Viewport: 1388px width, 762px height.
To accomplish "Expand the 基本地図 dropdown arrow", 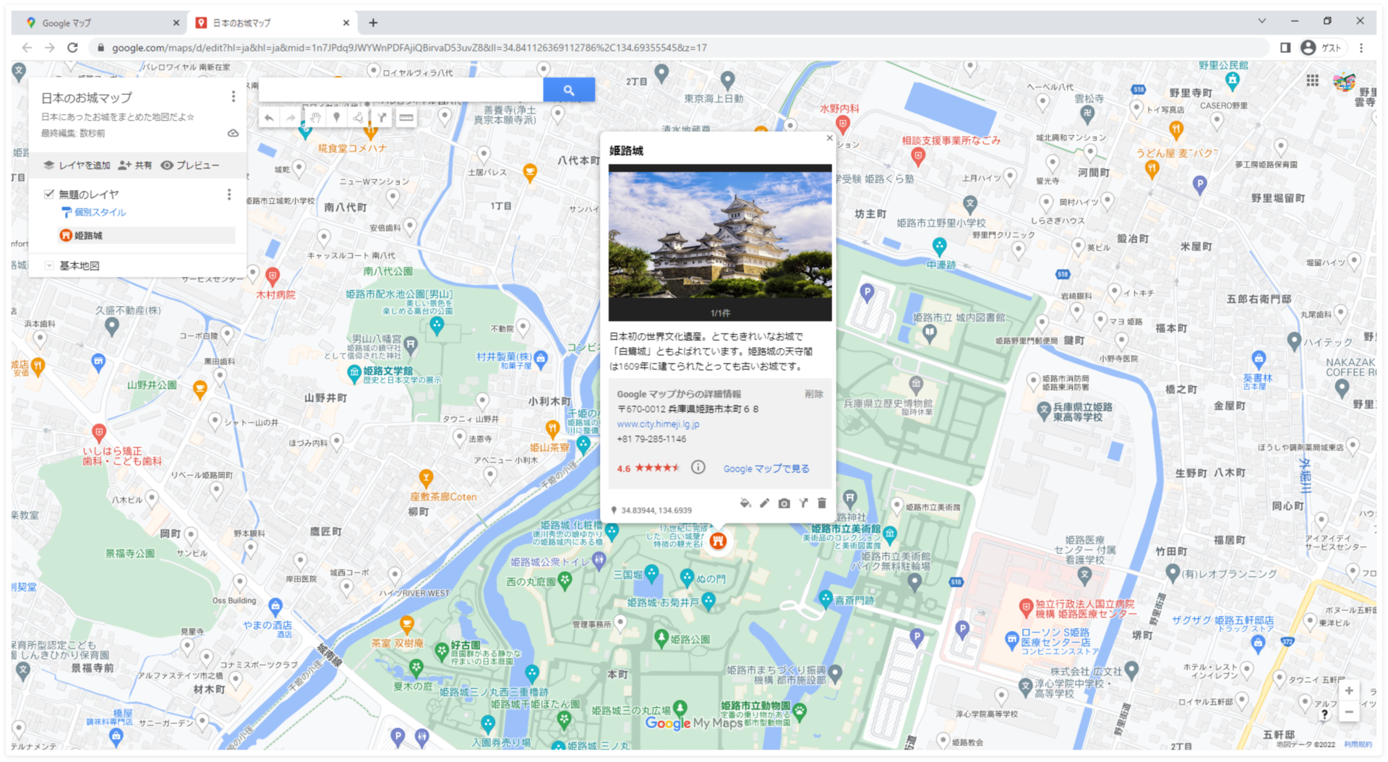I will 49,265.
